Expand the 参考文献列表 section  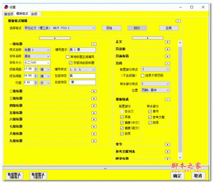168,152
